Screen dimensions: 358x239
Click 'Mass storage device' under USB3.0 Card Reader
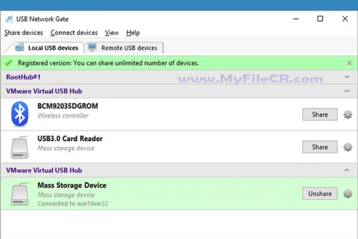(x=66, y=148)
